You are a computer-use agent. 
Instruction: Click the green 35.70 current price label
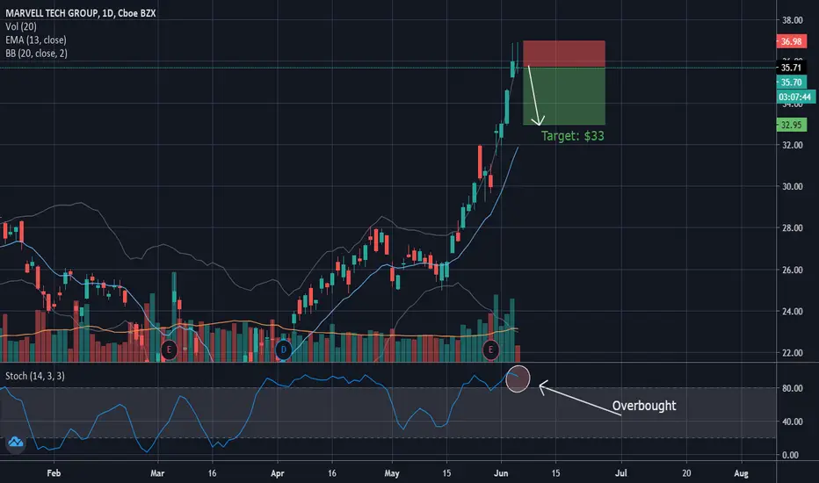pyautogui.click(x=791, y=82)
